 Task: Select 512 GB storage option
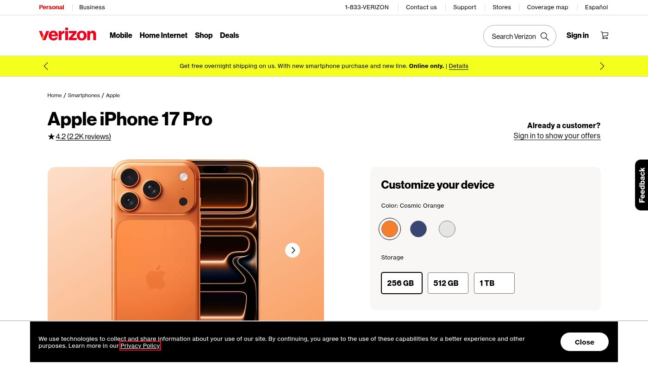pyautogui.click(x=448, y=283)
